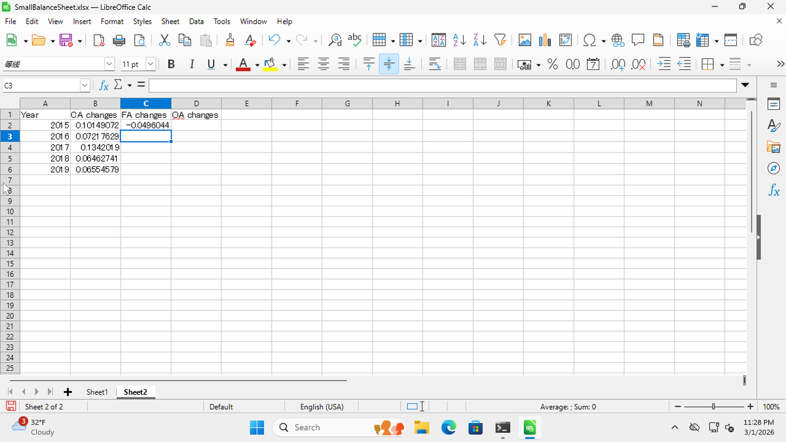Enable underline formatting
This screenshot has height=442, width=786.
pos(210,64)
